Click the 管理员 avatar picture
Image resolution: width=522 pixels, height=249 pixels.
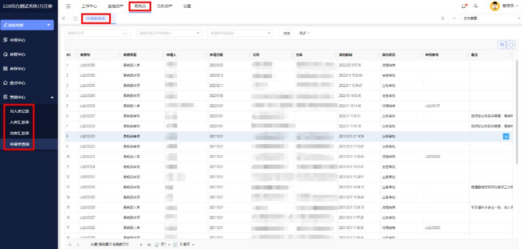(x=495, y=6)
